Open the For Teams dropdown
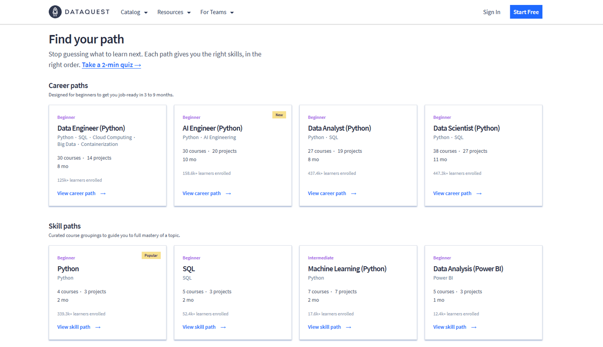Viewport: 603px width, 347px height. tap(217, 12)
